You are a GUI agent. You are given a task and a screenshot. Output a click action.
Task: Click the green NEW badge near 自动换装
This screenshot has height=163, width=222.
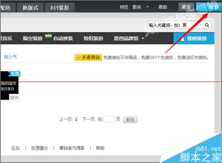tap(48, 36)
